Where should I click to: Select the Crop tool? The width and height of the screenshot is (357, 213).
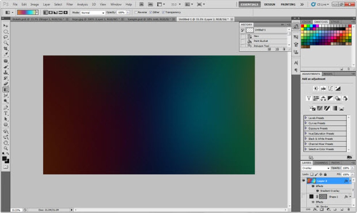(6, 48)
